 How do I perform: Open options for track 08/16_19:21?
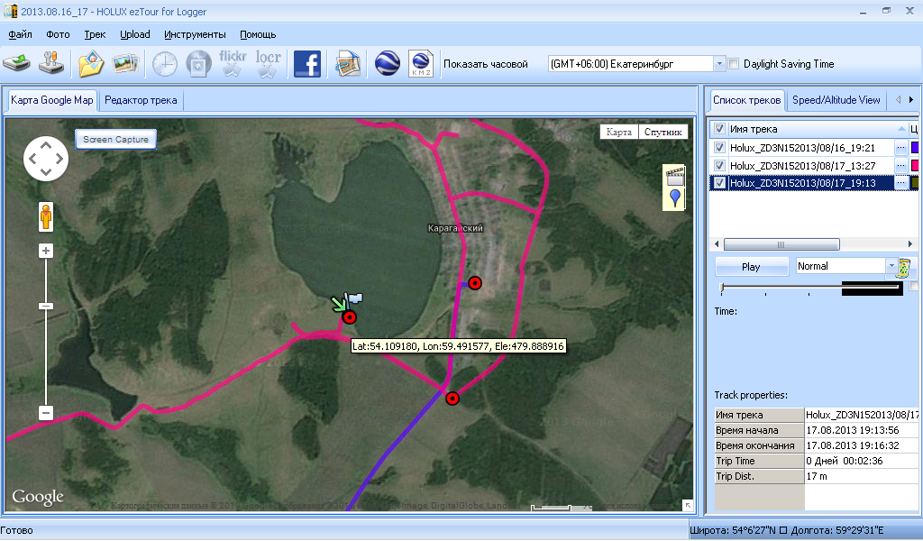900,148
